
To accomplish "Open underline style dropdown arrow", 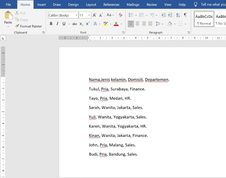I will pyautogui.click(x=69, y=24).
